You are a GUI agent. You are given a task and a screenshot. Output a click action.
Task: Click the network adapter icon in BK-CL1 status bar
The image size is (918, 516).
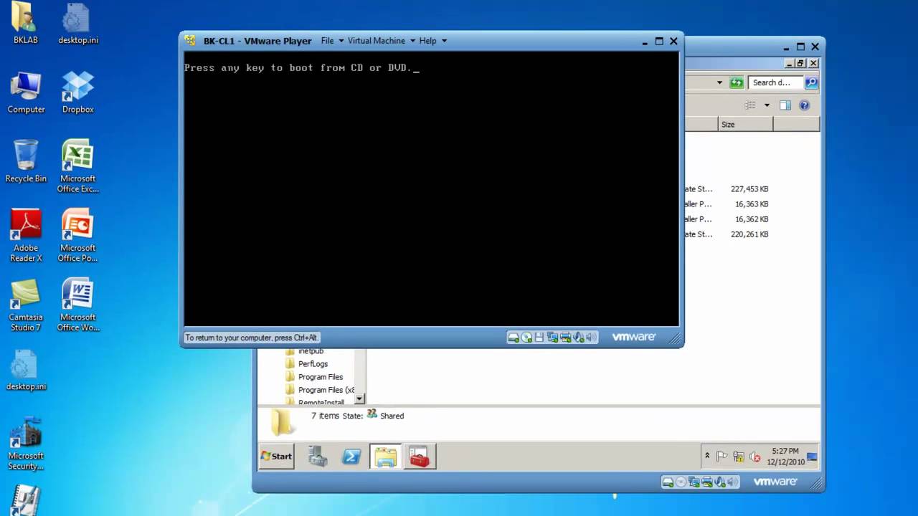(x=552, y=338)
